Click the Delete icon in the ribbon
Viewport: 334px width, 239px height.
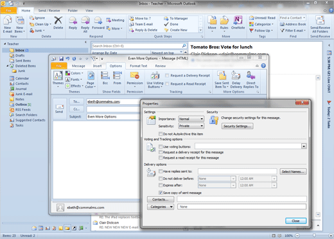pos(58,21)
